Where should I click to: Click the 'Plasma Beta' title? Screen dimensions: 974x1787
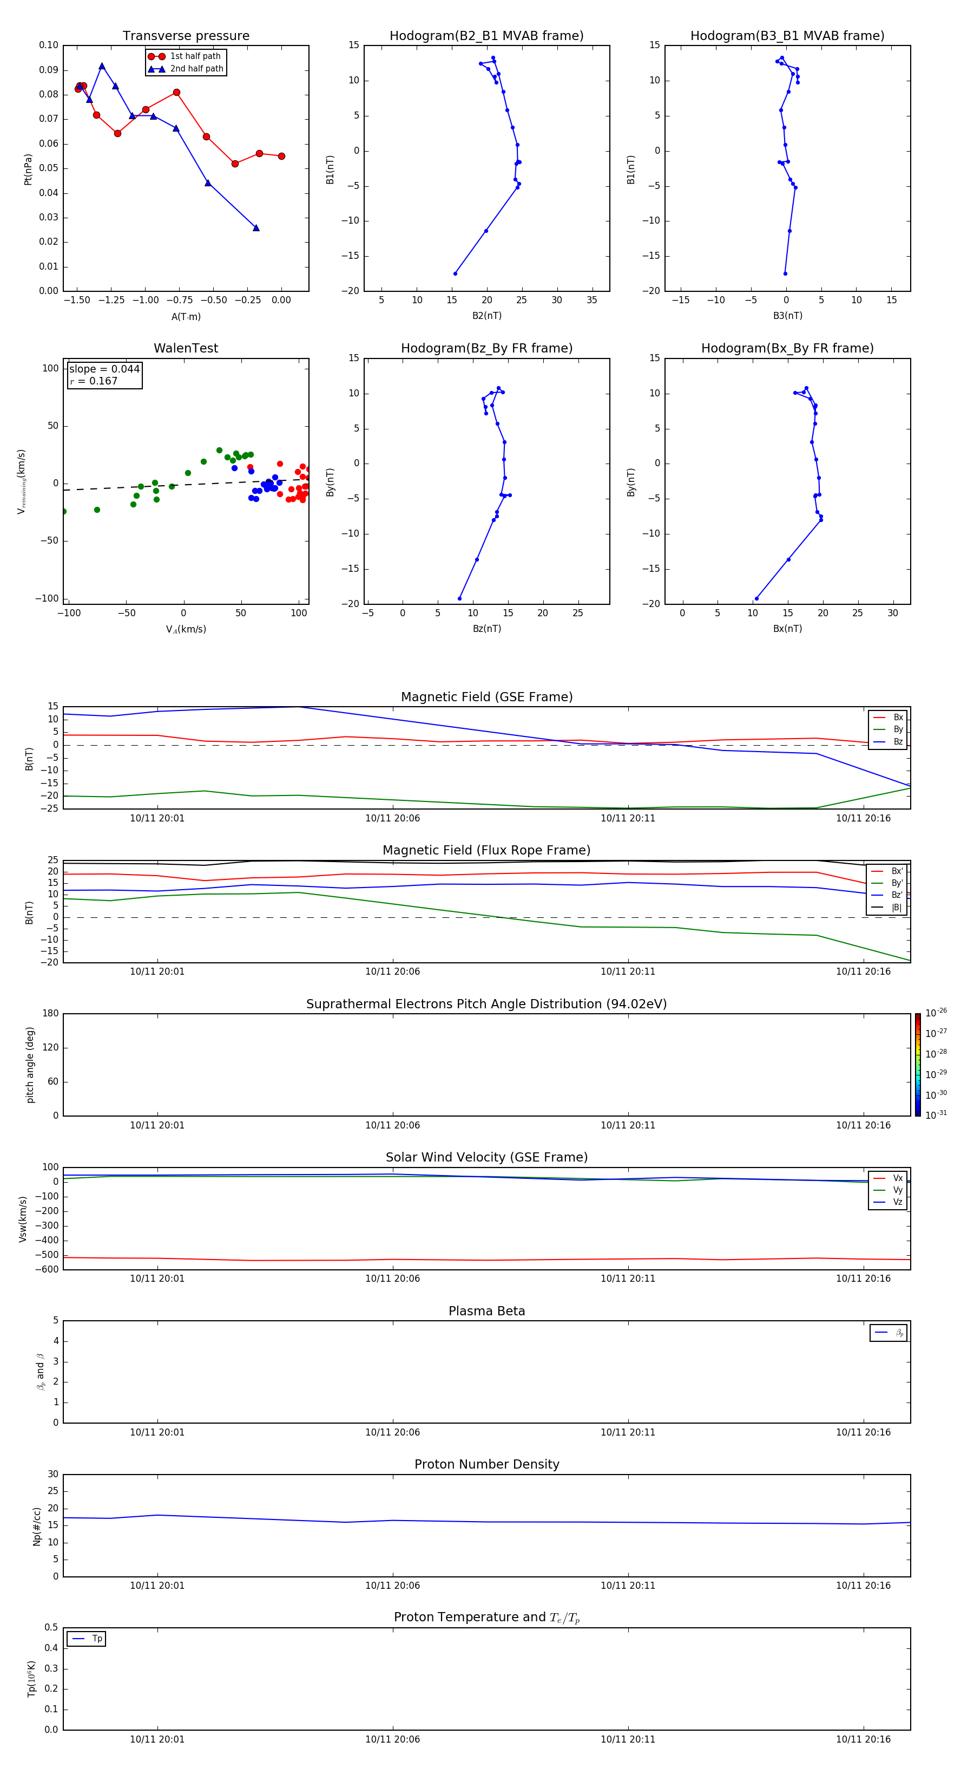(486, 1311)
